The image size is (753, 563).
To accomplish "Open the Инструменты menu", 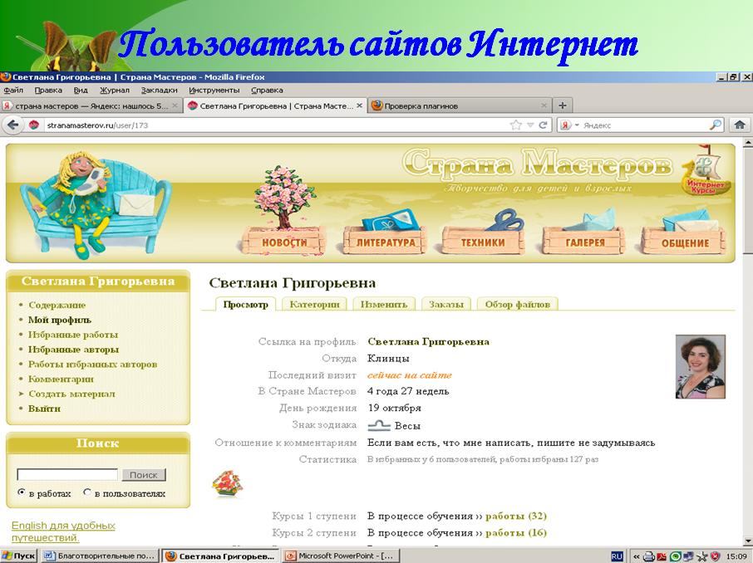I will 214,91.
